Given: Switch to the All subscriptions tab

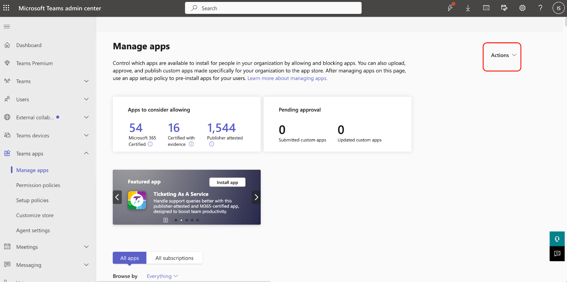Looking at the screenshot, I should pyautogui.click(x=174, y=258).
